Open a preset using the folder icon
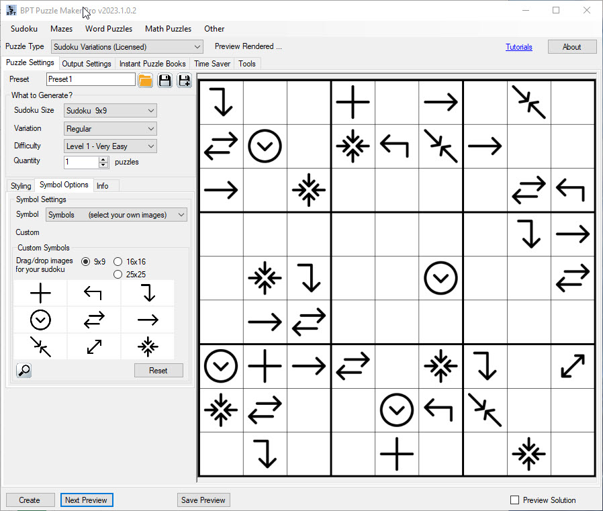The width and height of the screenshot is (603, 511). pos(145,79)
